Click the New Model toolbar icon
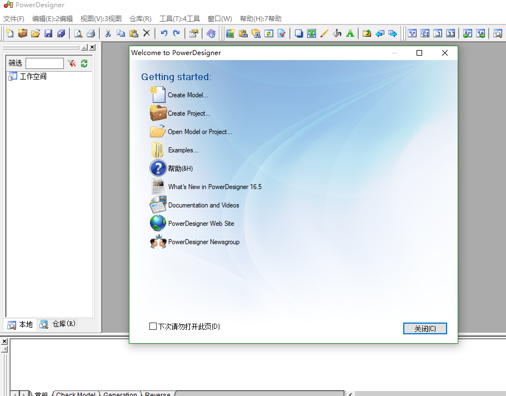The image size is (506, 396). click(x=9, y=33)
